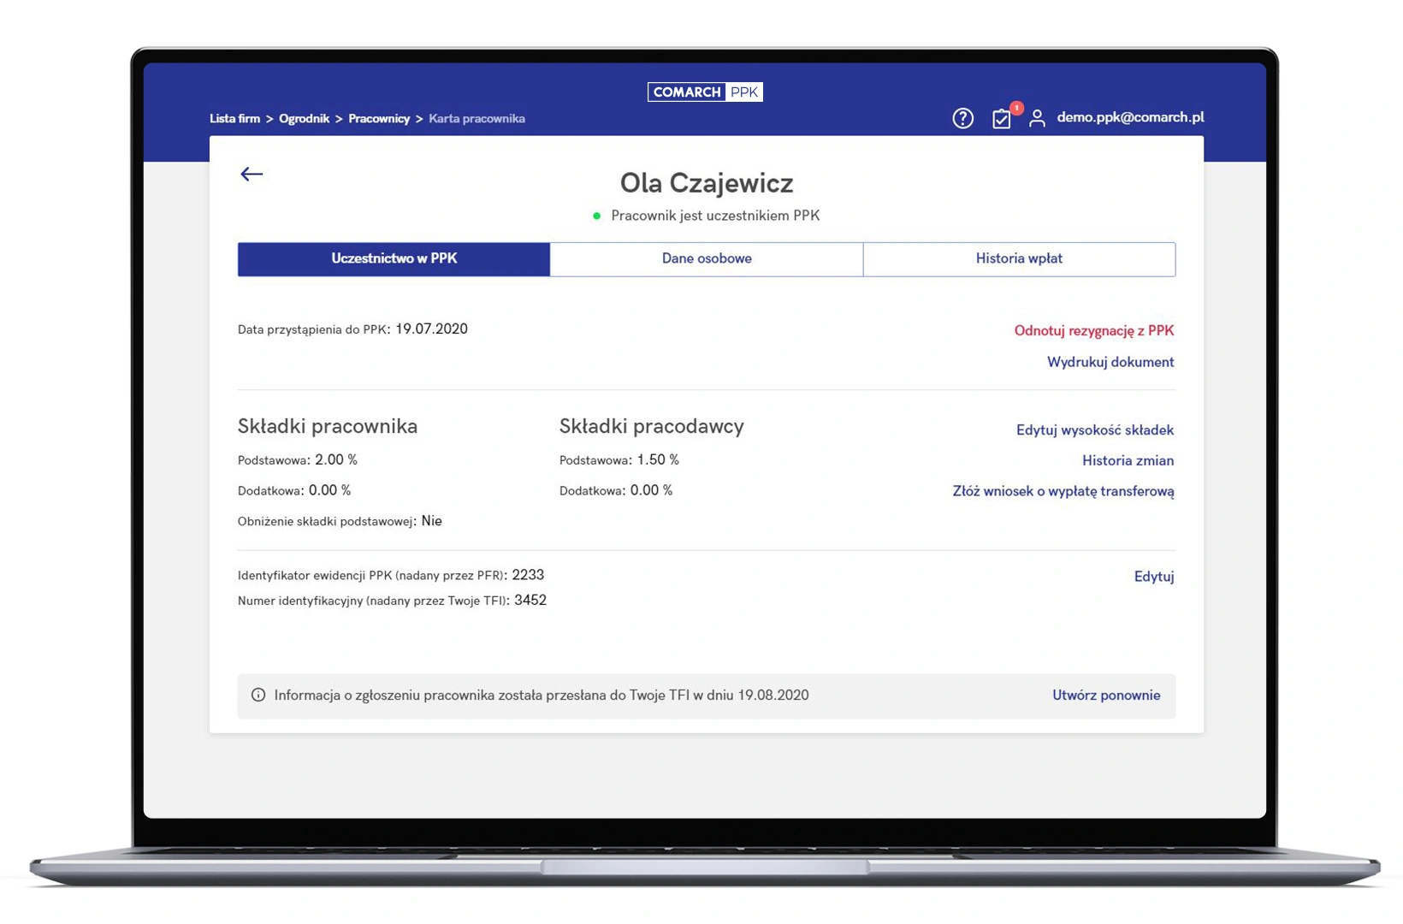Screen dimensions: 1403x924
Task: Open the tasks checklist notification icon
Action: 1001,119
